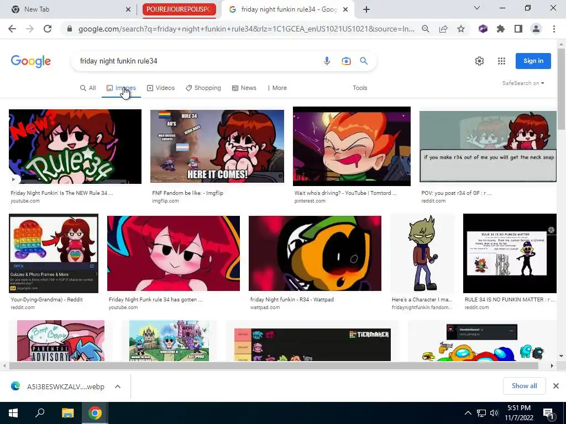Click the green-haired character holding microphone thumbnail
The image size is (566, 424).
click(x=423, y=253)
